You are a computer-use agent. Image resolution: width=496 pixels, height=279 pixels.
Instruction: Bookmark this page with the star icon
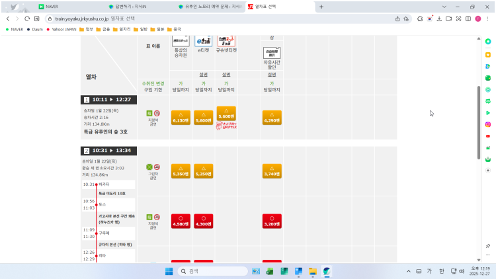click(405, 19)
